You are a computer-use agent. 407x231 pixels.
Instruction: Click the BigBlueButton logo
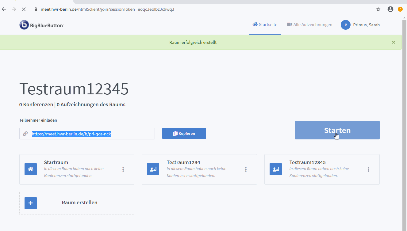point(41,25)
